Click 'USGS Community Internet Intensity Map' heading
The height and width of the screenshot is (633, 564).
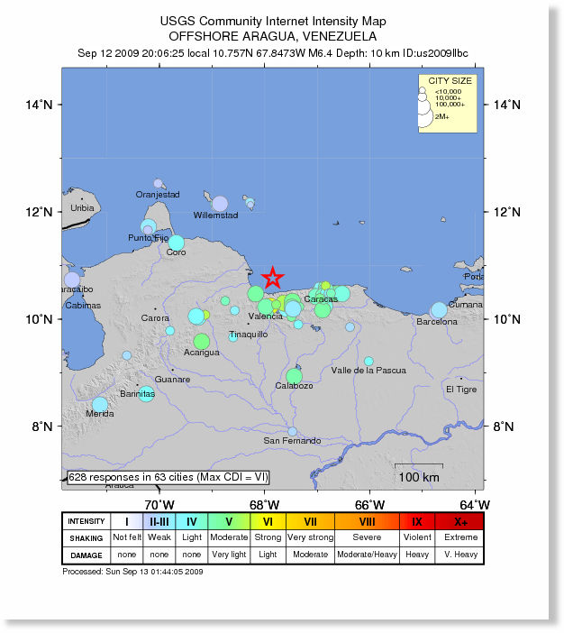click(273, 21)
